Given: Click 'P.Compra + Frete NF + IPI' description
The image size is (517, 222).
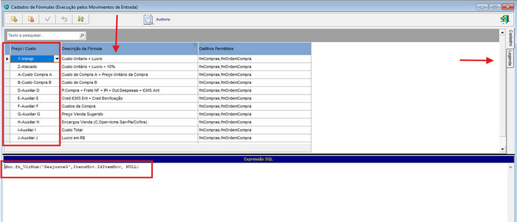Looking at the screenshot, I should [130, 90].
